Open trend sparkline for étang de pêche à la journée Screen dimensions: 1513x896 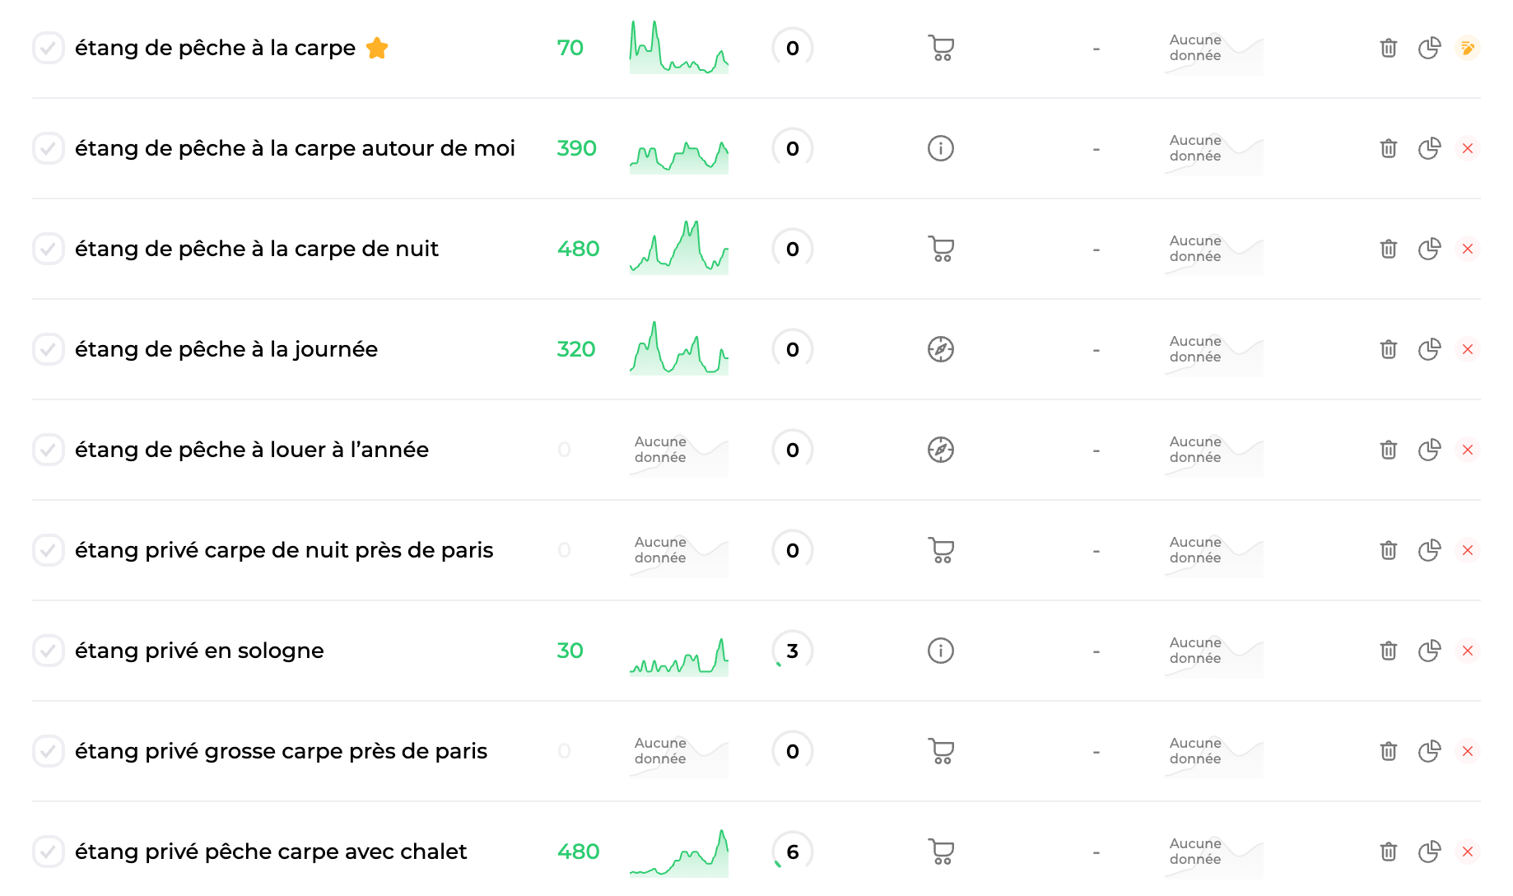(x=679, y=348)
